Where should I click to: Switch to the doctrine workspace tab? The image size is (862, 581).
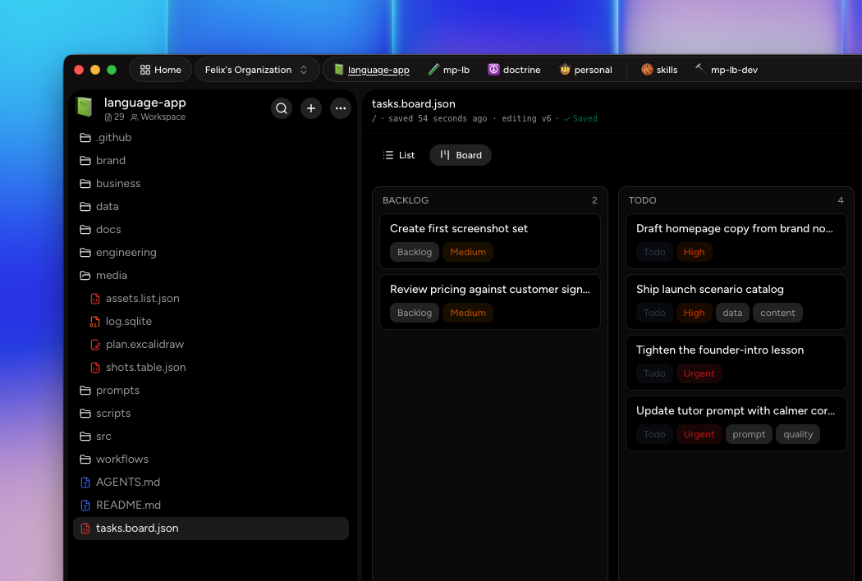coord(515,70)
